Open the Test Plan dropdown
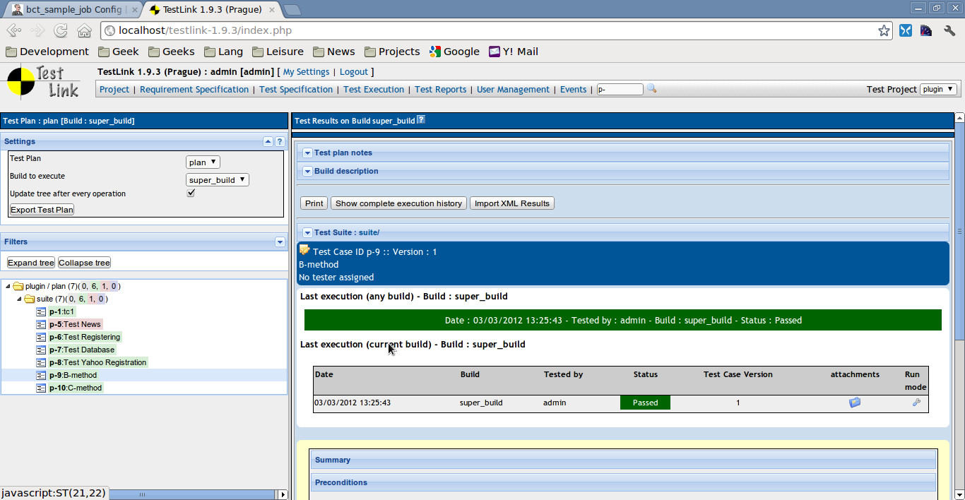Viewport: 965px width, 500px height. [203, 162]
